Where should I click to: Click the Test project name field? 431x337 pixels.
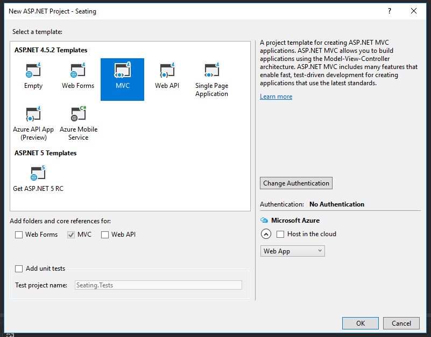[158, 285]
